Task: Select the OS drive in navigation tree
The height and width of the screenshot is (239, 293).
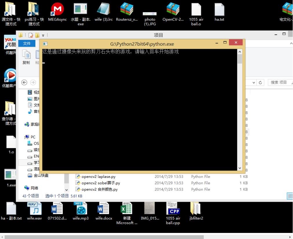Action: (x=34, y=143)
